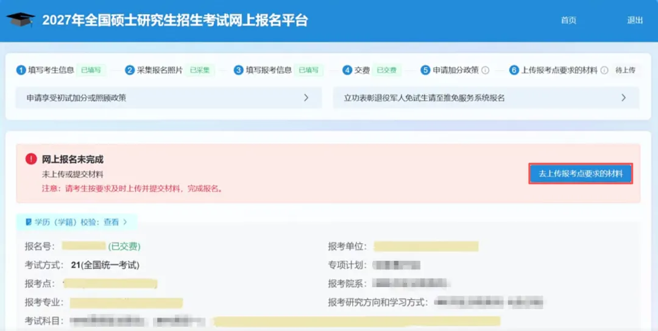Click the 报名号 label
Image resolution: width=658 pixels, height=331 pixels.
point(40,246)
